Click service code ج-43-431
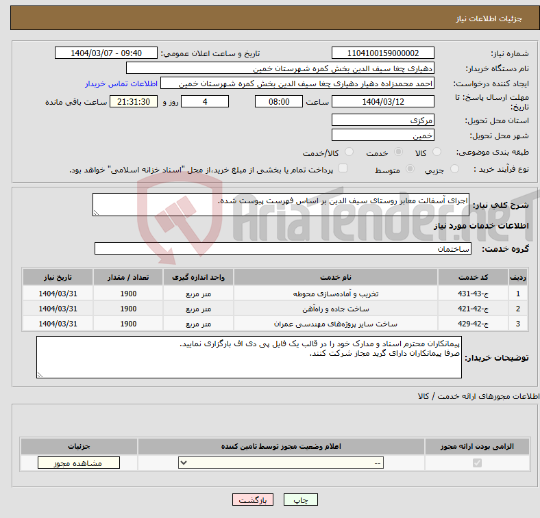This screenshot has height=518, width=540. [x=474, y=294]
